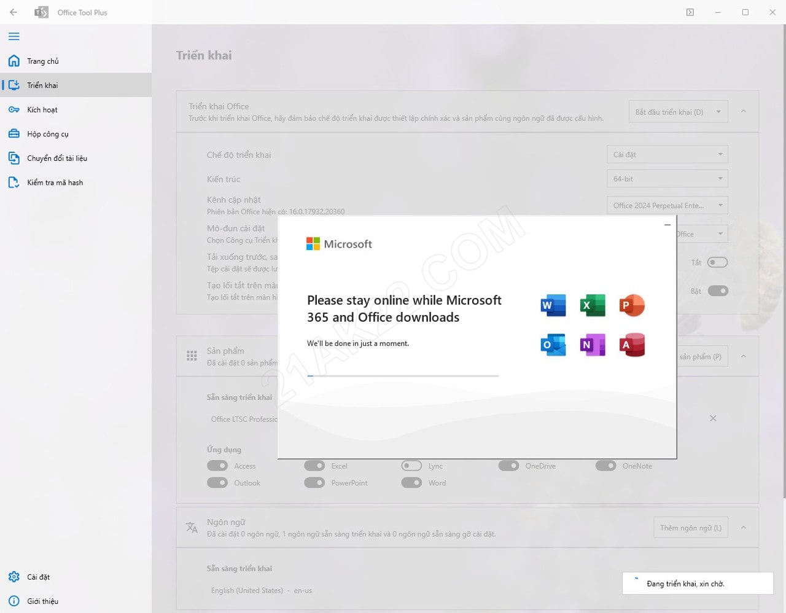Open Chuyển đổi tài liệu in the sidebar
Viewport: 786px width, 613px height.
point(76,158)
